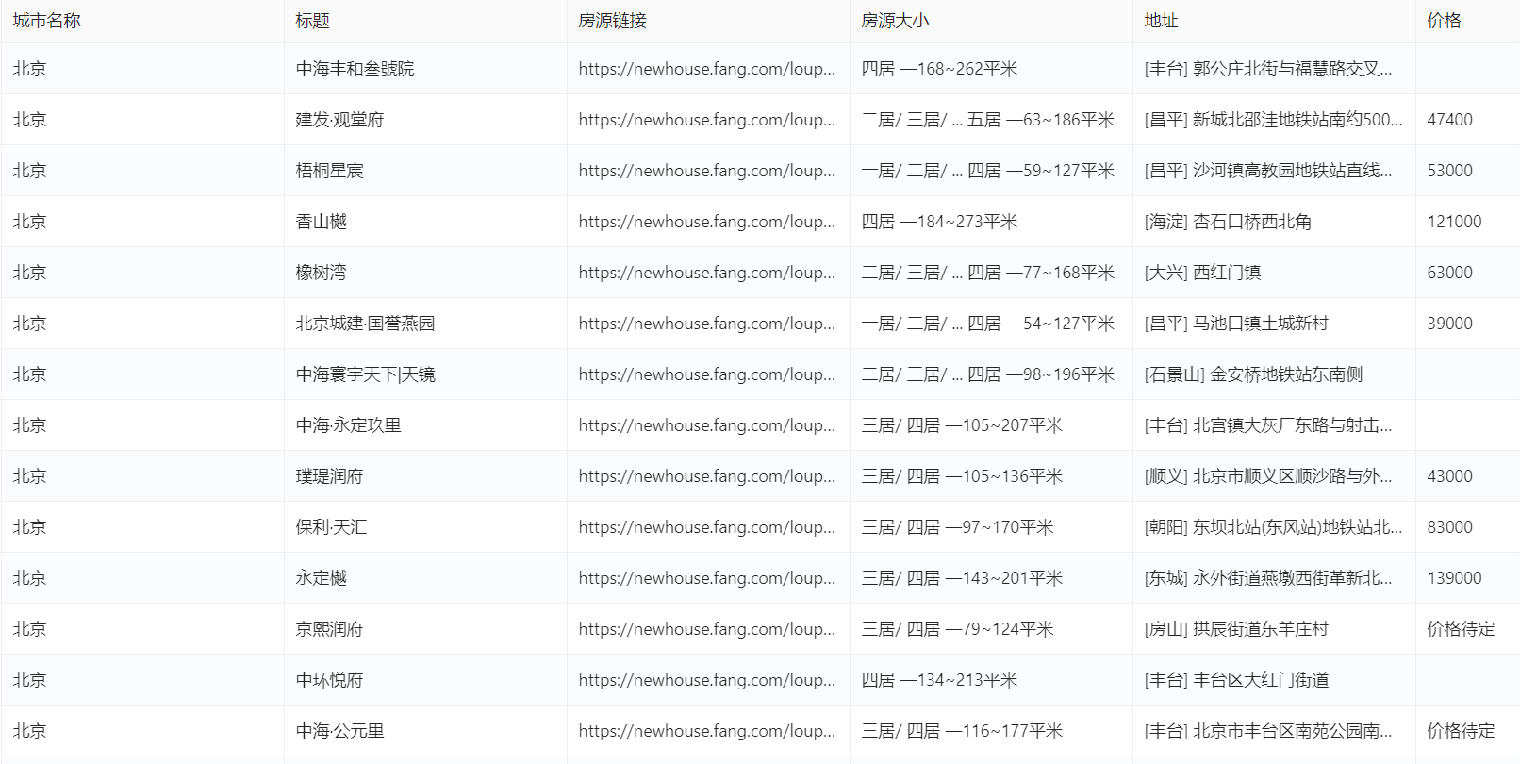The image size is (1520, 764).
Task: Select the 建发·观堂府 title cell
Action: pos(340,120)
